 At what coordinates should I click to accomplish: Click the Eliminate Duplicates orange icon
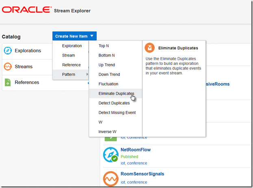(x=149, y=48)
